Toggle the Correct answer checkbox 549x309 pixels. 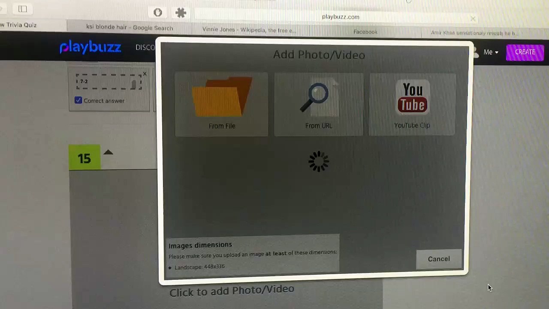coord(78,100)
